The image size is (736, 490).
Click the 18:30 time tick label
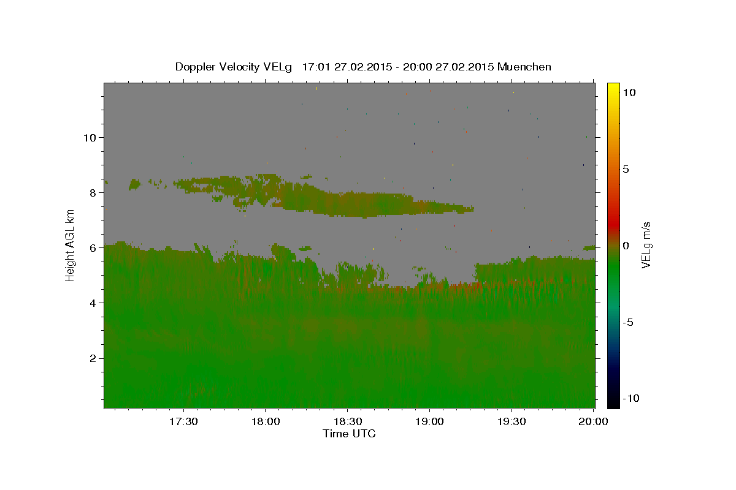point(347,421)
